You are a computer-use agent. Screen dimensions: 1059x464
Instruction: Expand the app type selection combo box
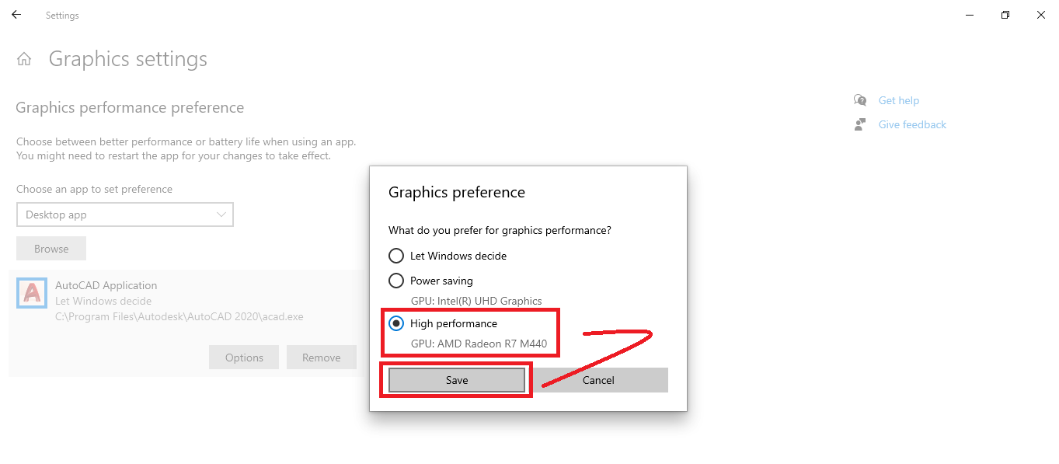click(x=124, y=215)
